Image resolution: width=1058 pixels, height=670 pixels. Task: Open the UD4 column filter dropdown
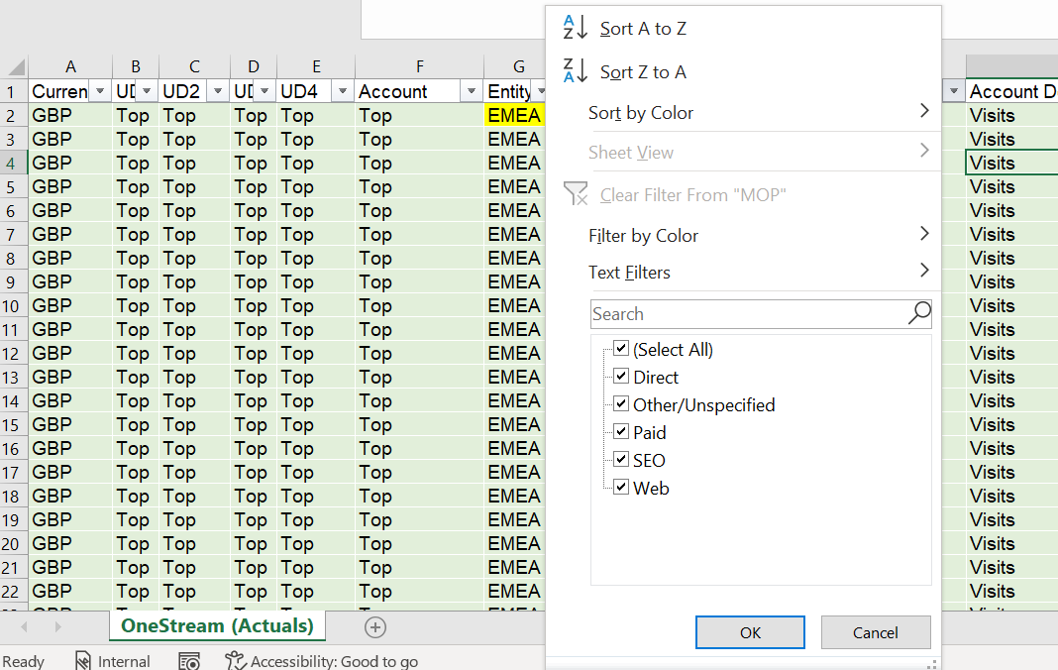[x=343, y=91]
